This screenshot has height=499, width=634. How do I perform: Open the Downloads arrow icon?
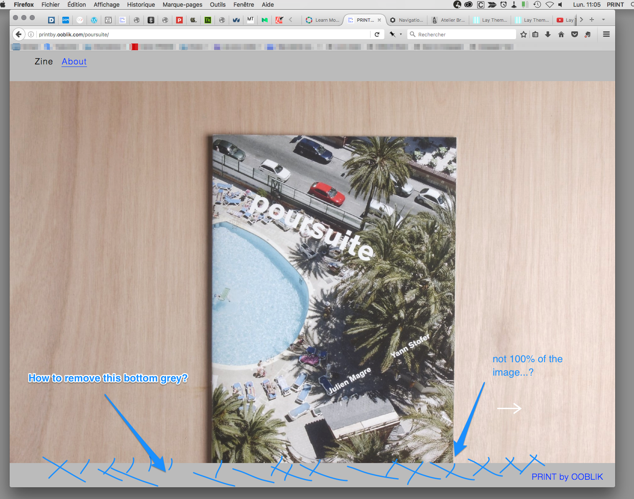click(548, 34)
